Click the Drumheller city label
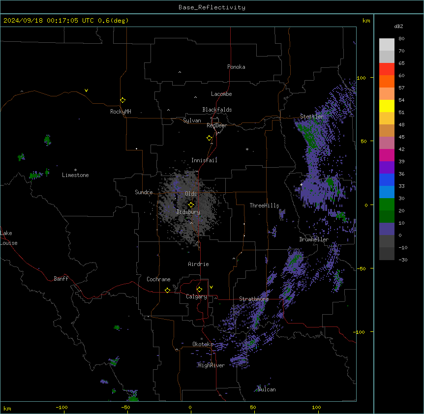Viewport: 424px width, 414px height. point(314,239)
